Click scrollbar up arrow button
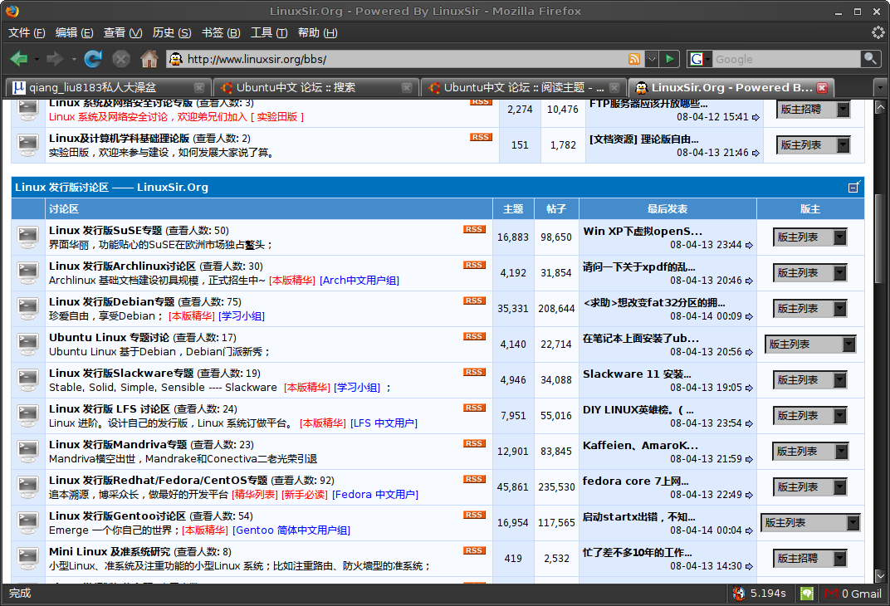Image resolution: width=890 pixels, height=606 pixels. click(x=880, y=107)
